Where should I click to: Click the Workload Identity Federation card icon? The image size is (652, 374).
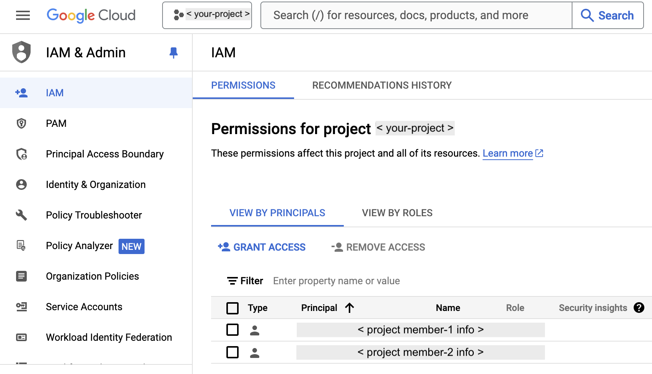[x=21, y=337]
